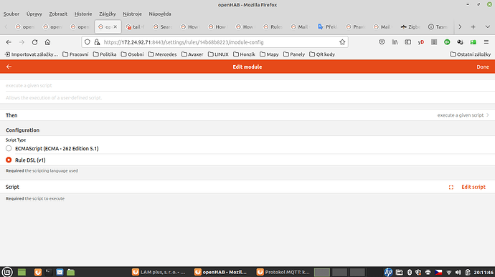Go back with the orange header arrow
The height and width of the screenshot is (277, 495).
(9, 67)
